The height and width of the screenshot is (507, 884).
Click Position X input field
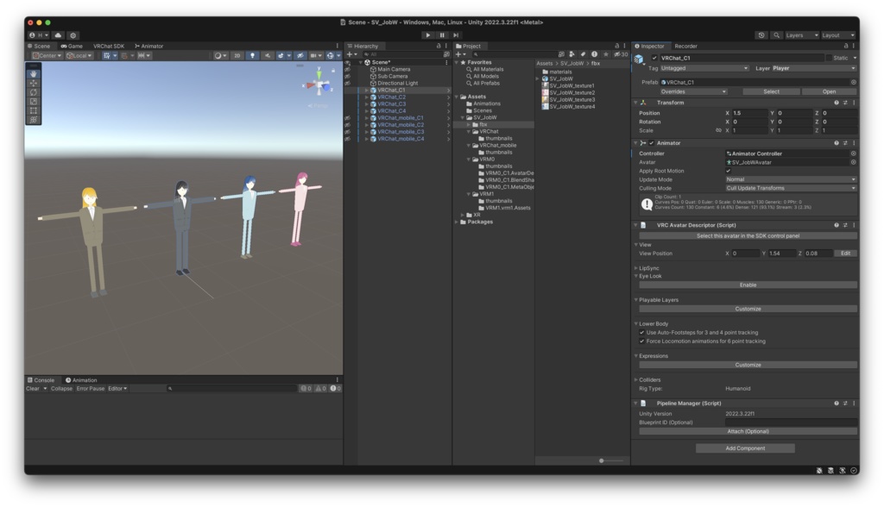pos(749,113)
